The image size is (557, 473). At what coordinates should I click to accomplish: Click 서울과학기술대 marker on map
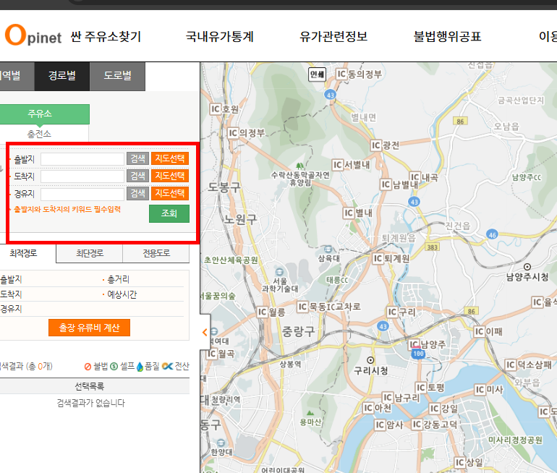279,273
